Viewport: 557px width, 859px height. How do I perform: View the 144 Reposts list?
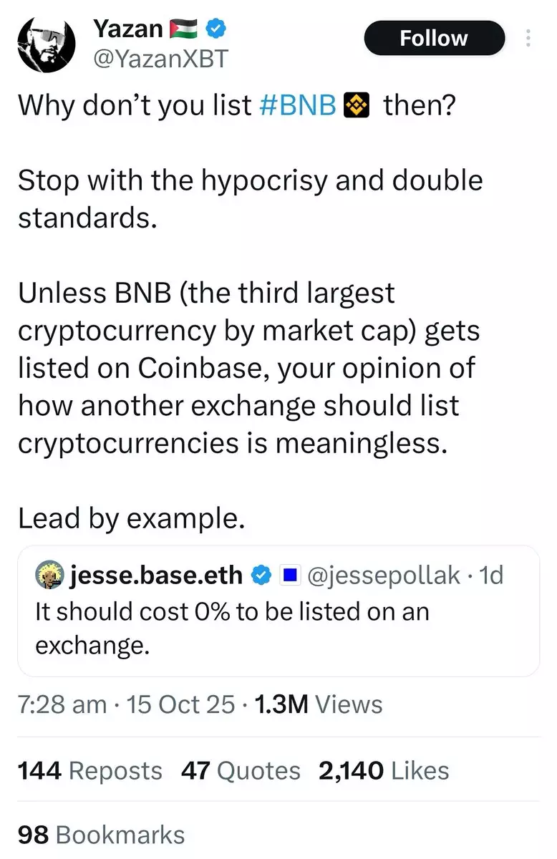click(x=89, y=770)
